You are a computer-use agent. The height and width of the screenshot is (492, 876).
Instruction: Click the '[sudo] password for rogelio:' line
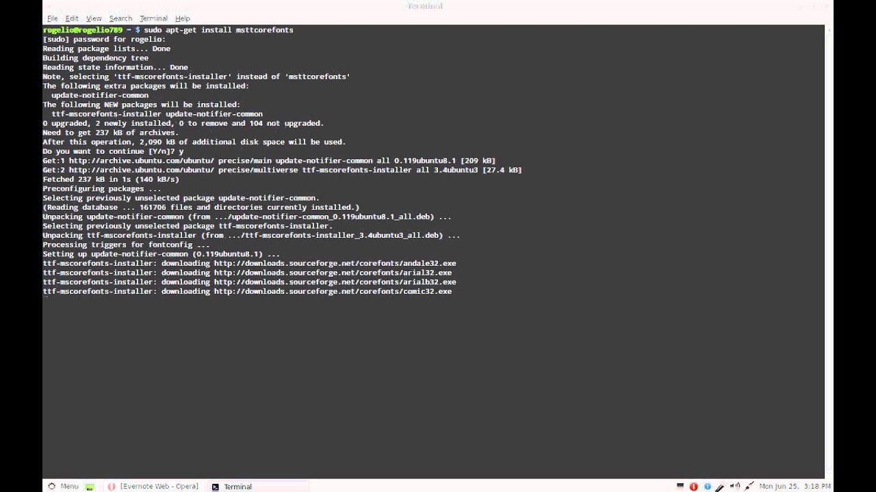click(104, 40)
